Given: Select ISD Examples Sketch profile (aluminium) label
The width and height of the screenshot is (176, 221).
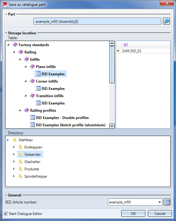Looking at the screenshot, I should pos(71,125).
